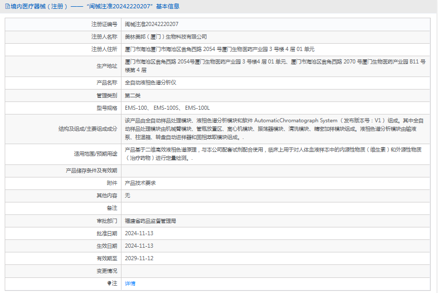Select product name 全自动液相色谱分析仪
This screenshot has width=438, height=293.
point(150,83)
